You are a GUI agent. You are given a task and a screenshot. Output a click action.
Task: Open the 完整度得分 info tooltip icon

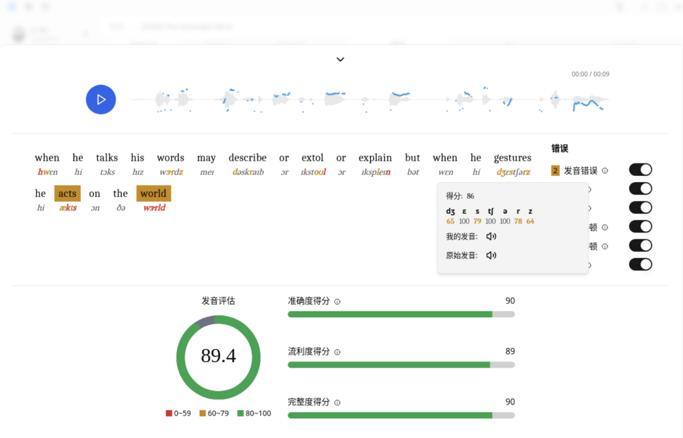pyautogui.click(x=339, y=403)
